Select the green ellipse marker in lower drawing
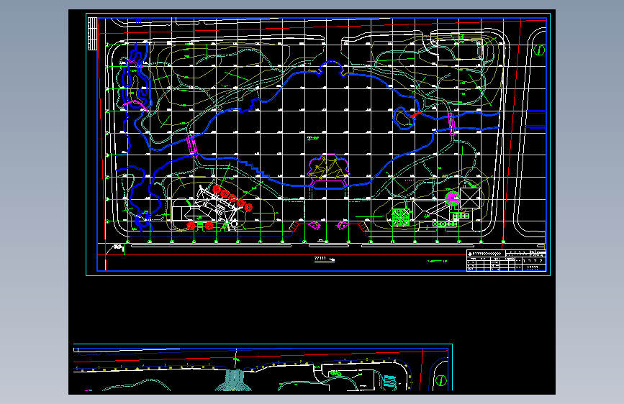This screenshot has width=624, height=404. [335, 373]
